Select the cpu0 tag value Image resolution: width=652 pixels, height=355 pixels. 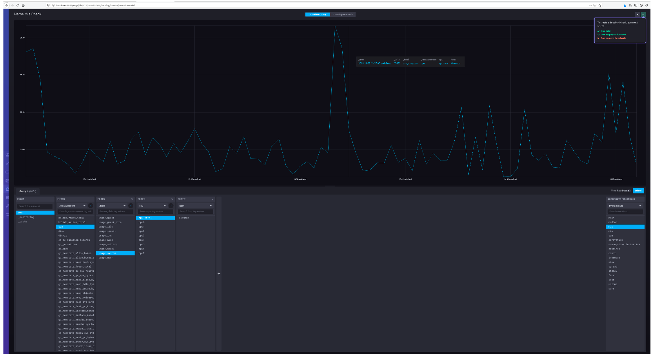tap(155, 222)
